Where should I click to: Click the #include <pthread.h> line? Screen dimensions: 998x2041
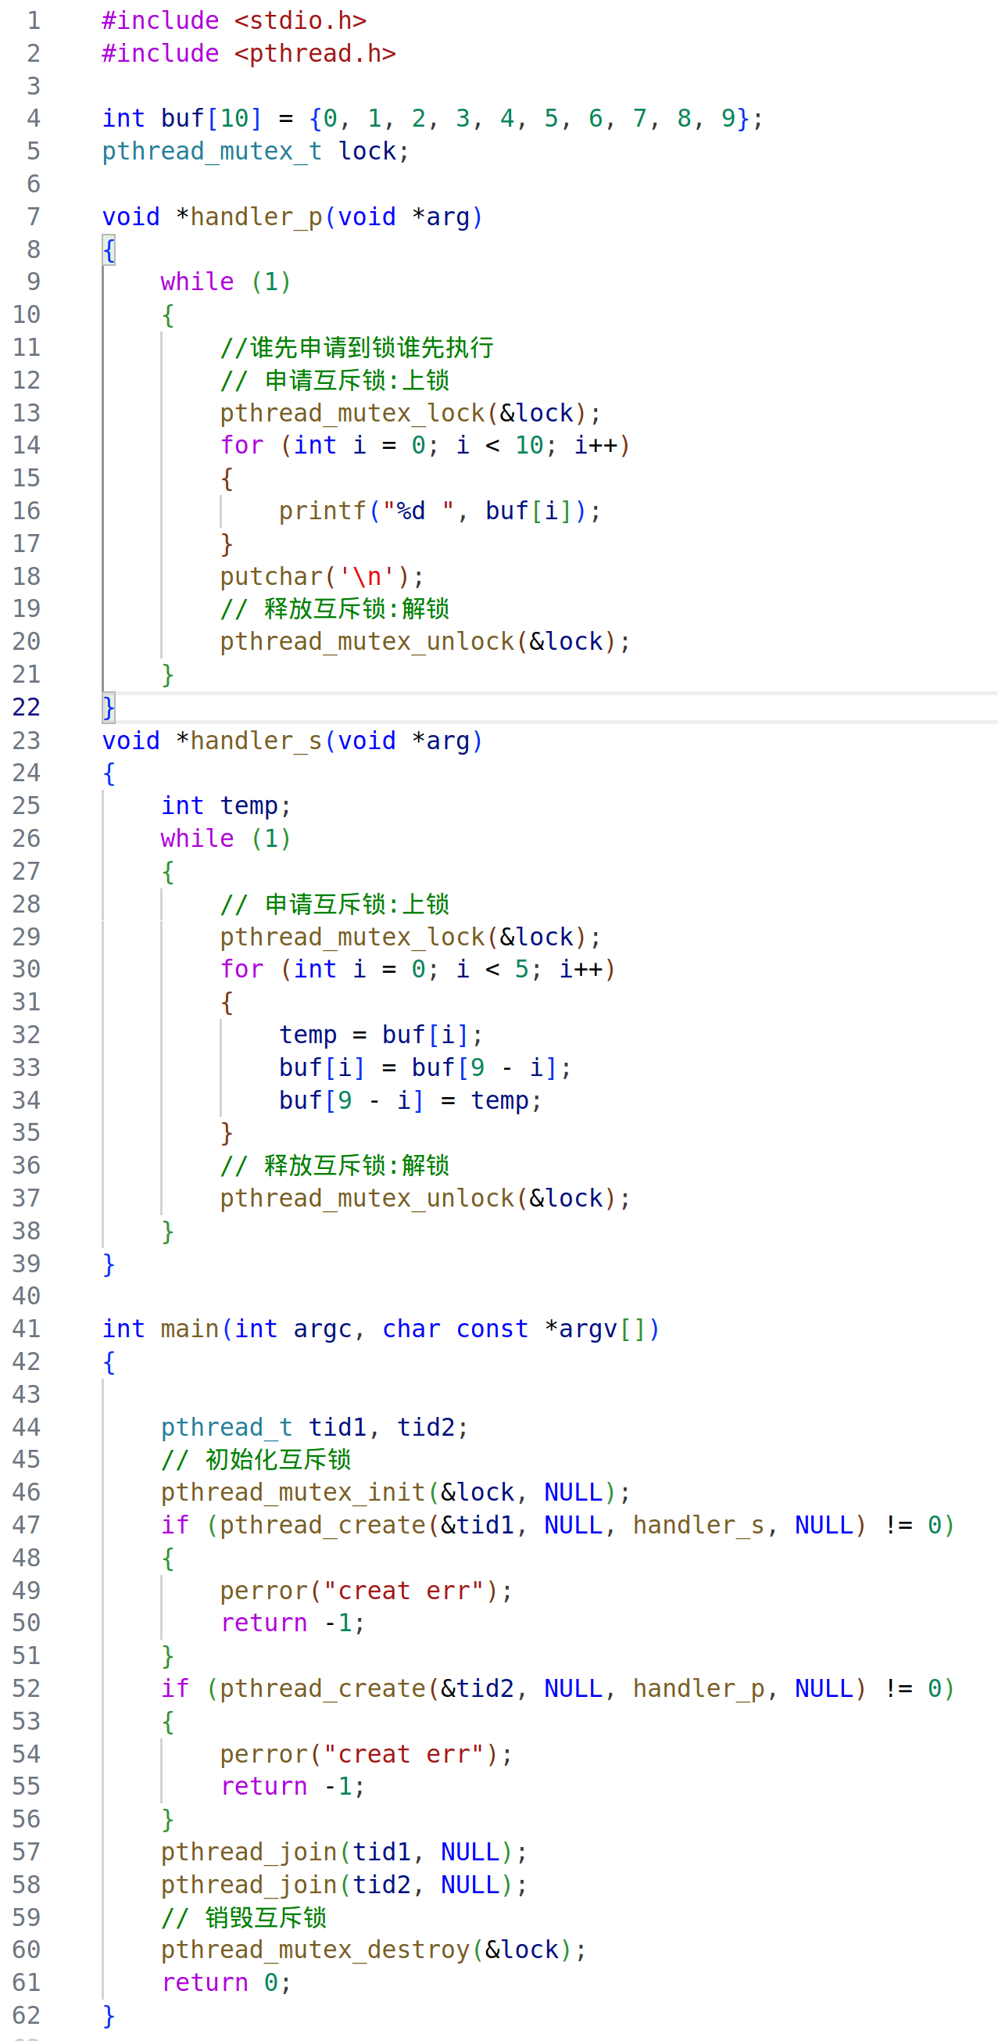(x=249, y=53)
